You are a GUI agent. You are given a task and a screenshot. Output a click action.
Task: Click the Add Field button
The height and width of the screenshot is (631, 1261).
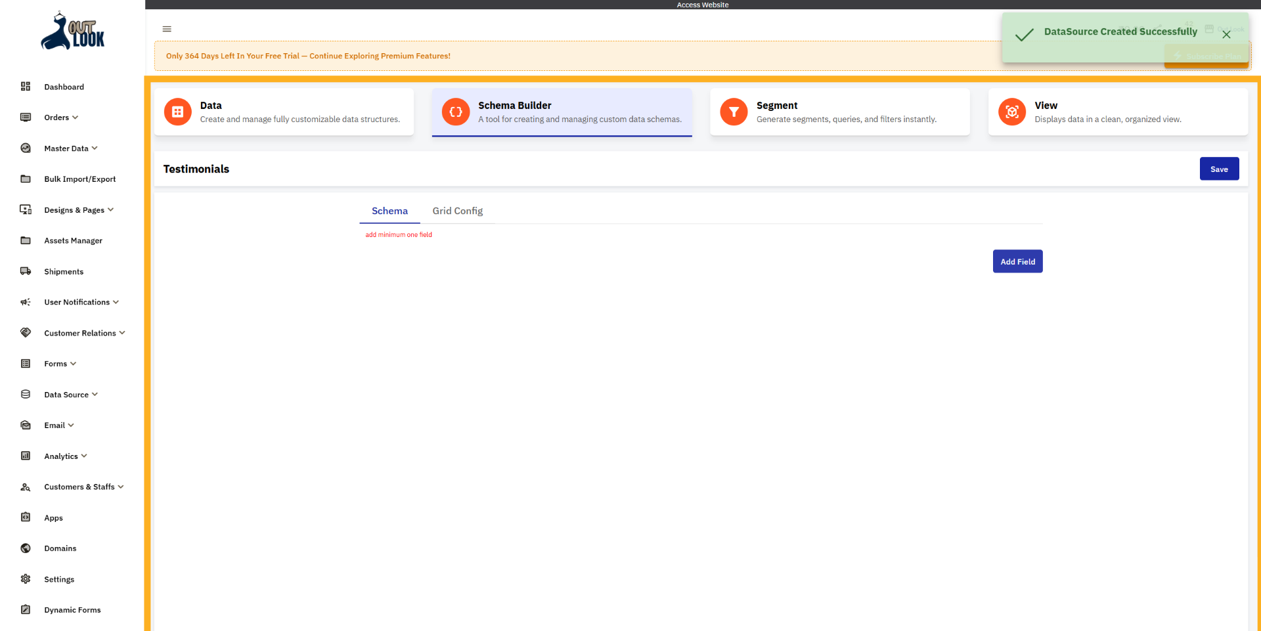(x=1017, y=261)
